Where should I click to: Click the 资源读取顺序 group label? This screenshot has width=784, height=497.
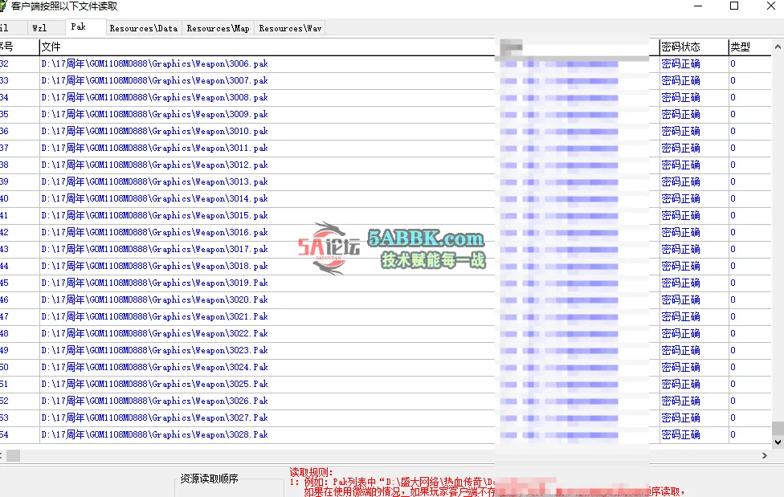coord(209,479)
